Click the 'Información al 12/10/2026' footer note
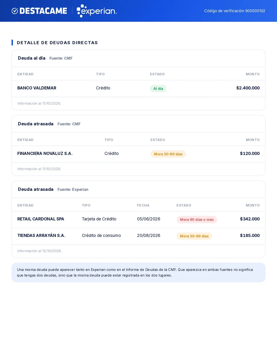 pos(40,251)
